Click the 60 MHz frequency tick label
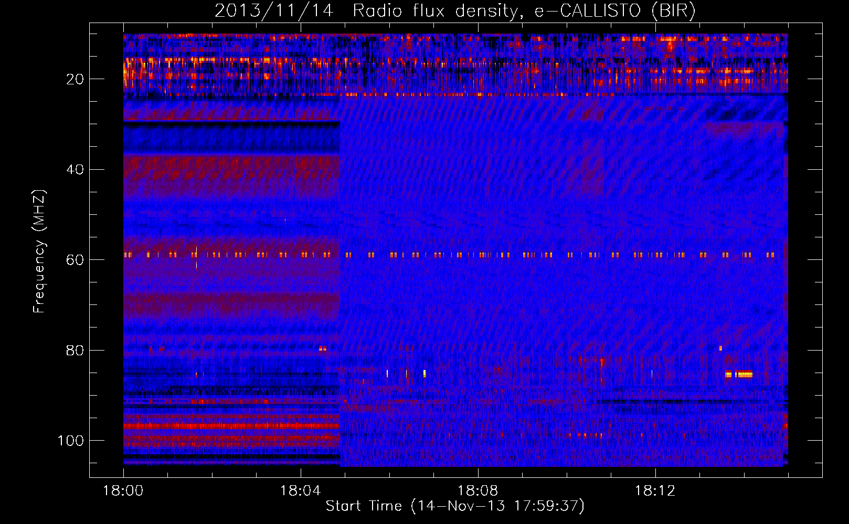Image resolution: width=849 pixels, height=524 pixels. pos(75,260)
